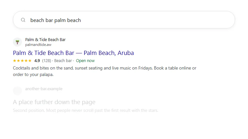Click 'order to your palapa' snippet line
The width and height of the screenshot is (248, 139).
tap(33, 75)
